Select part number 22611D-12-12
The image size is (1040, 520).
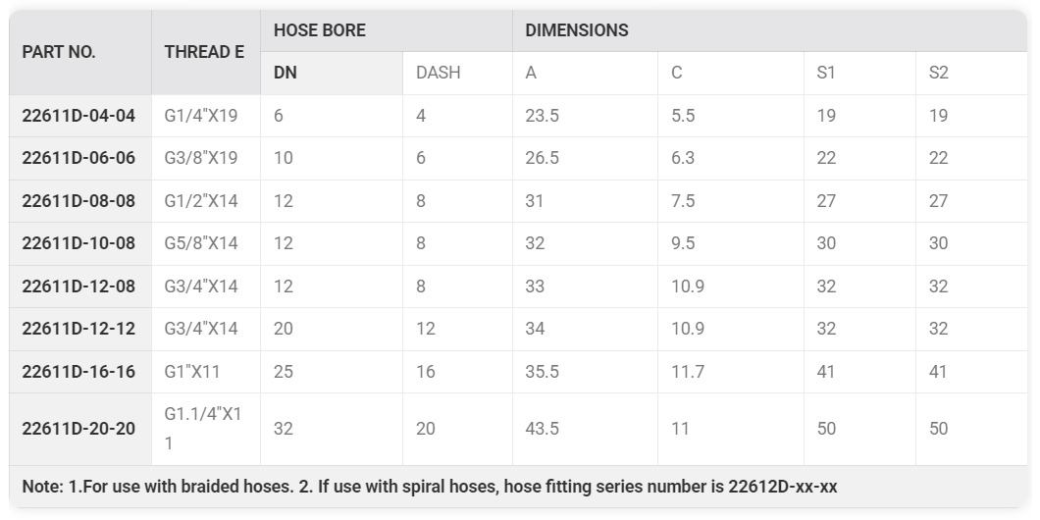coord(78,329)
